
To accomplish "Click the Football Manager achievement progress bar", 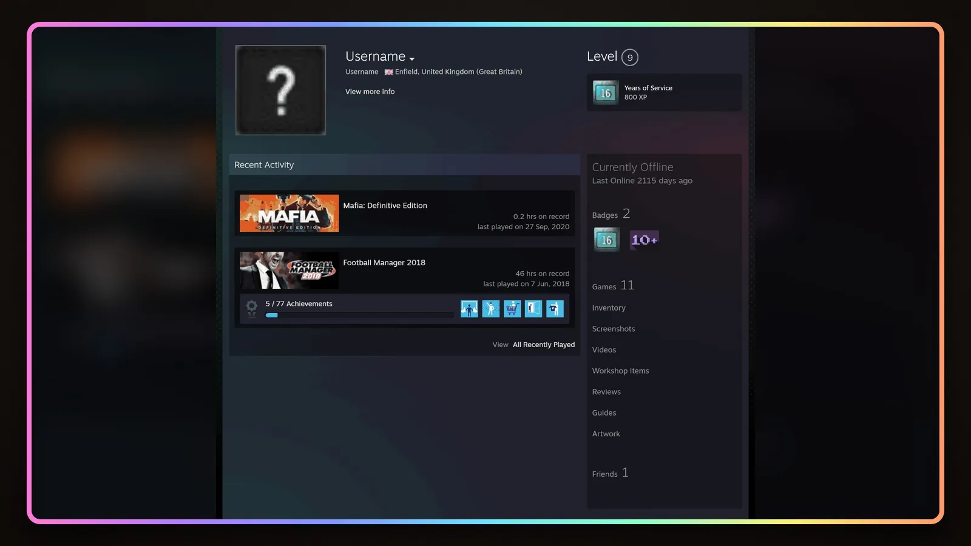I will (x=359, y=315).
